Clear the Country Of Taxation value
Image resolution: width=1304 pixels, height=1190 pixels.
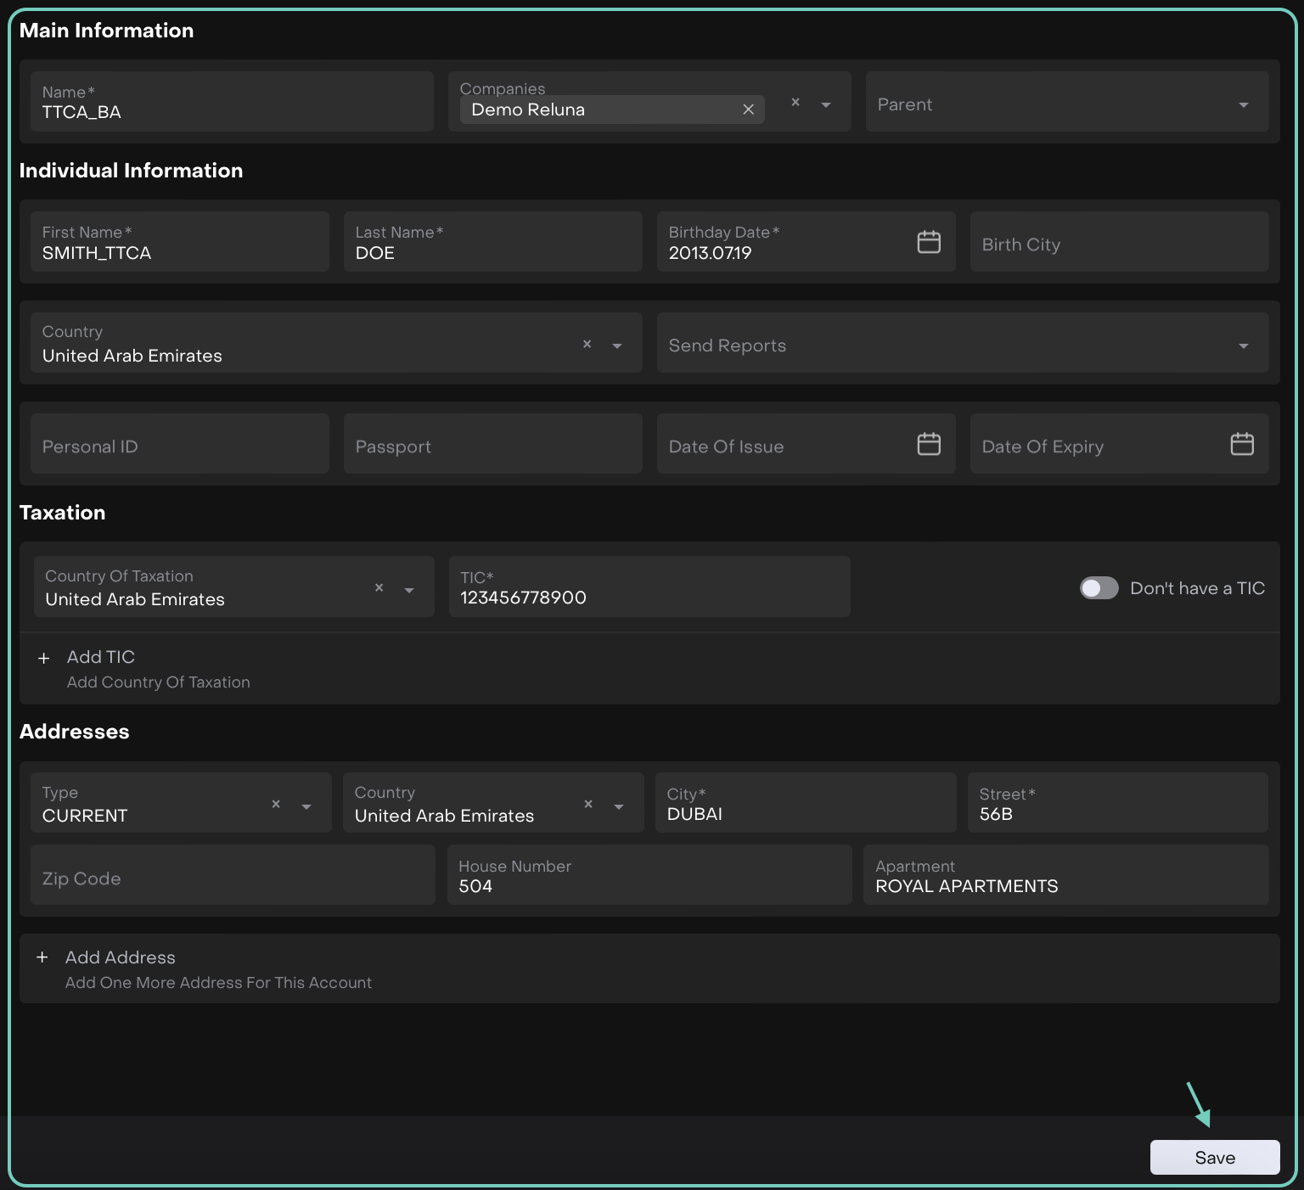(379, 588)
